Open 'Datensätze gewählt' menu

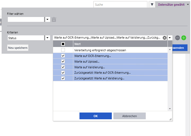click(173, 5)
